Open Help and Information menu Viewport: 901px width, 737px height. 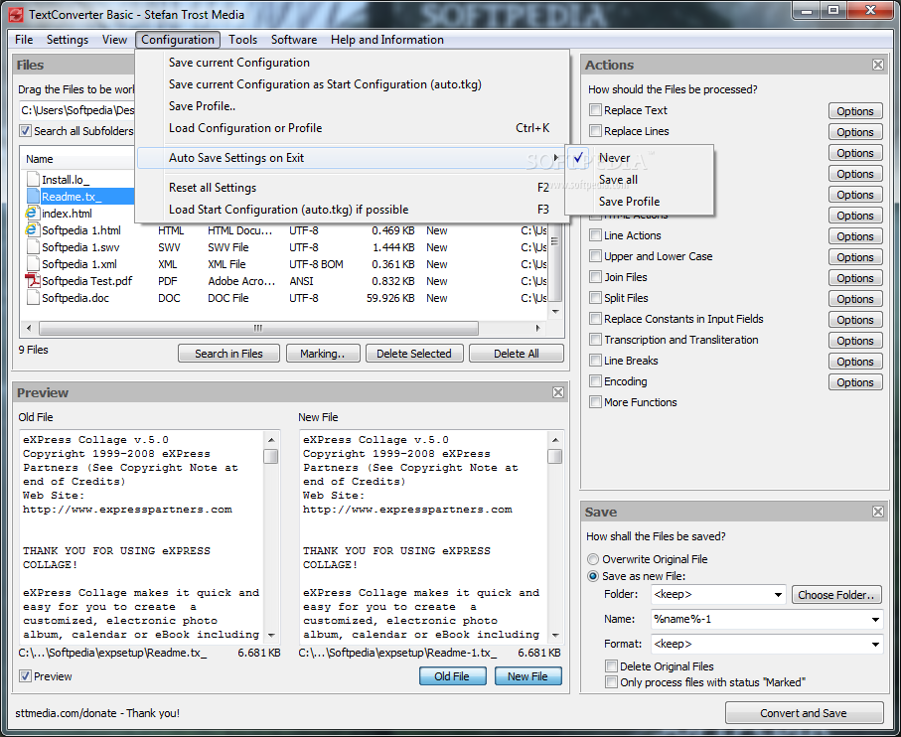pos(386,40)
